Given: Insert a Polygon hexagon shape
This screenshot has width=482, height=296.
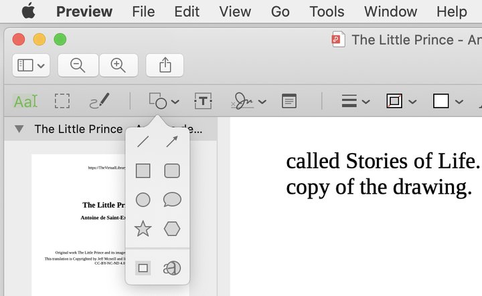Looking at the screenshot, I should [172, 229].
